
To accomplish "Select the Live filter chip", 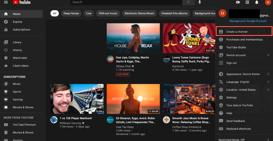I will point(89,14).
